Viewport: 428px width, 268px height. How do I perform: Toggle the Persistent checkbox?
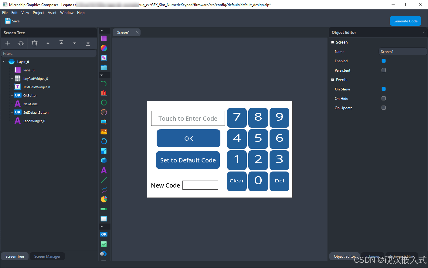pyautogui.click(x=384, y=70)
